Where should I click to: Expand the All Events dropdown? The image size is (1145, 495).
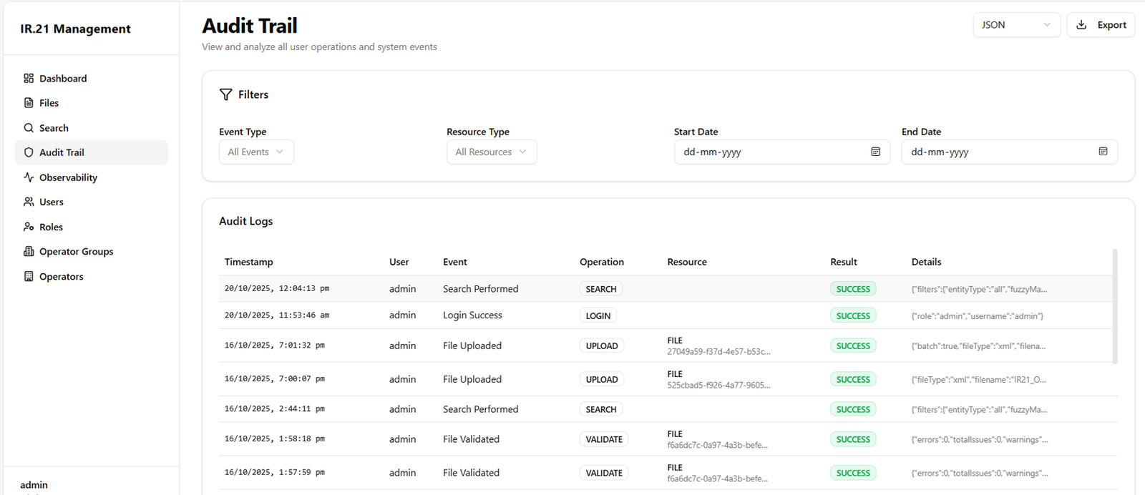click(x=256, y=152)
